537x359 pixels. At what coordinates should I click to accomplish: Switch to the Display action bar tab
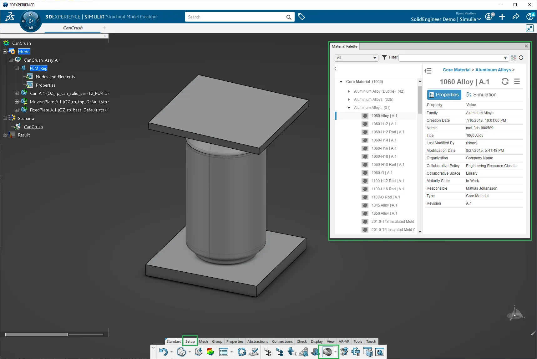pos(317,341)
